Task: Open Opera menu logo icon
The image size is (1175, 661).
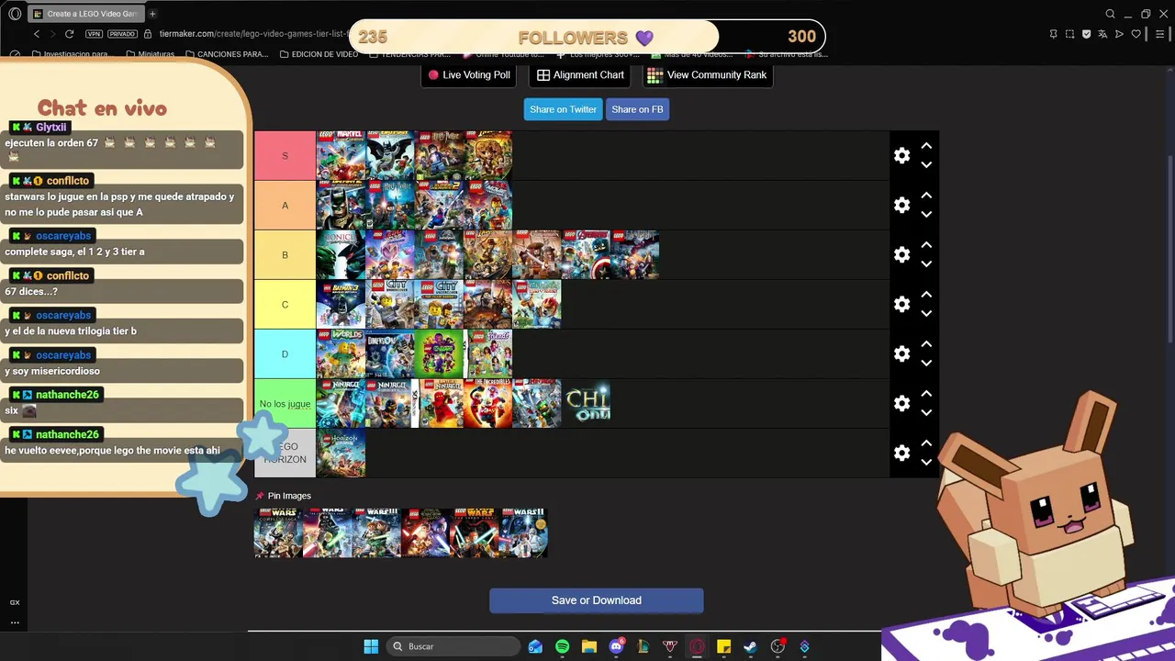Action: (x=15, y=14)
